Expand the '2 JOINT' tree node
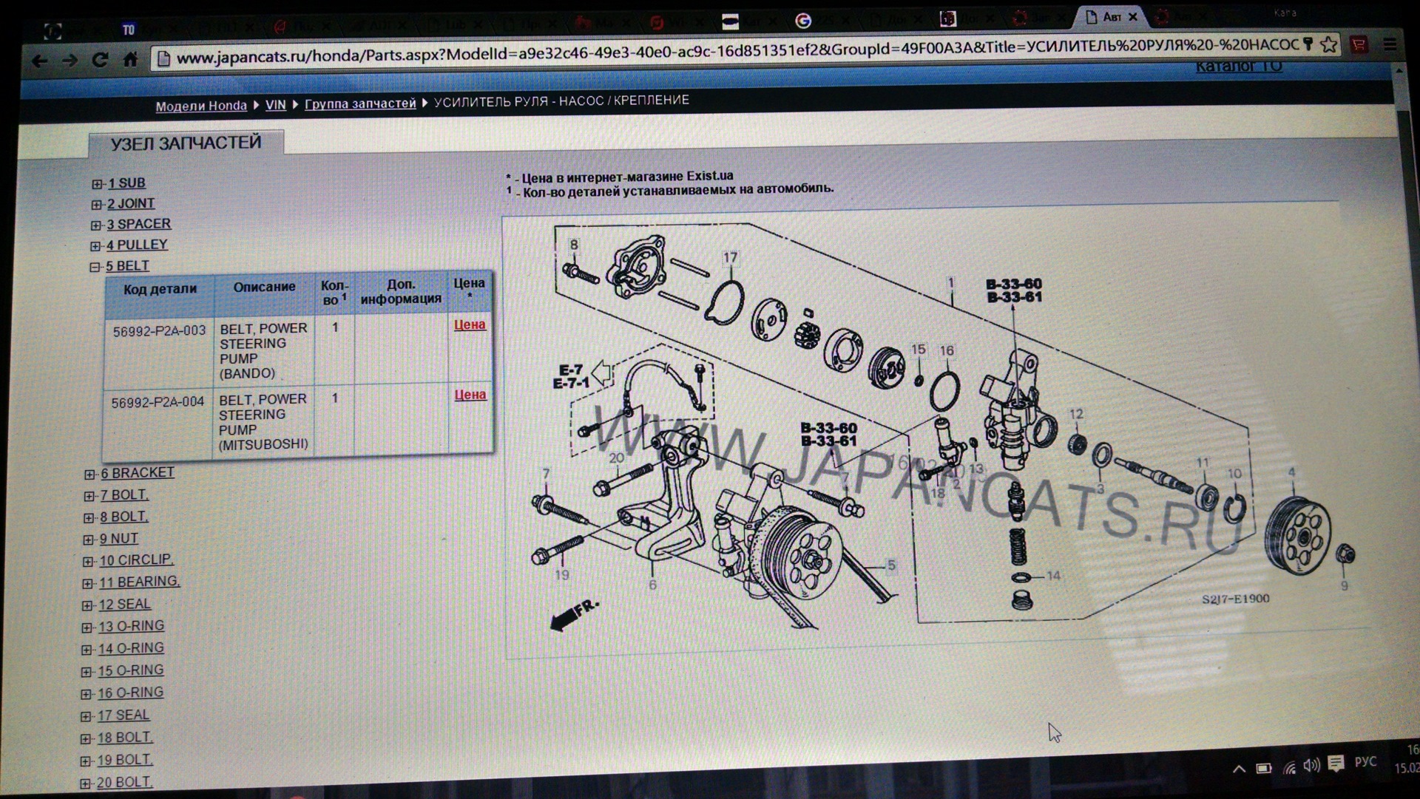Viewport: 1420px width, 799px height. click(96, 204)
